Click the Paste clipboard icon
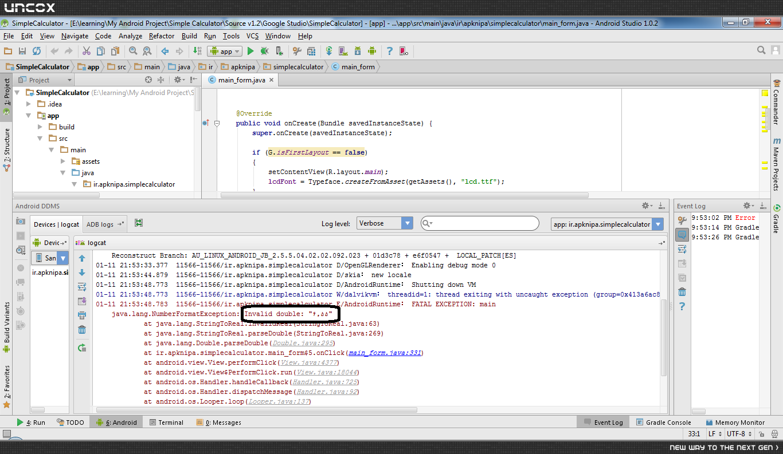Image resolution: width=783 pixels, height=454 pixels. tap(114, 51)
